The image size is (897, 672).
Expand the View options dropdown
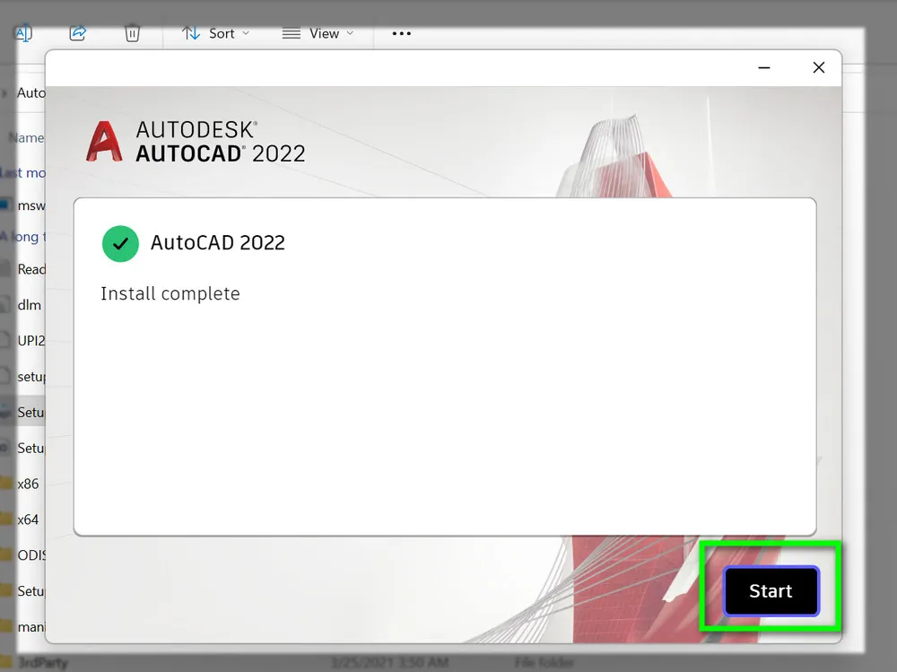tap(318, 33)
